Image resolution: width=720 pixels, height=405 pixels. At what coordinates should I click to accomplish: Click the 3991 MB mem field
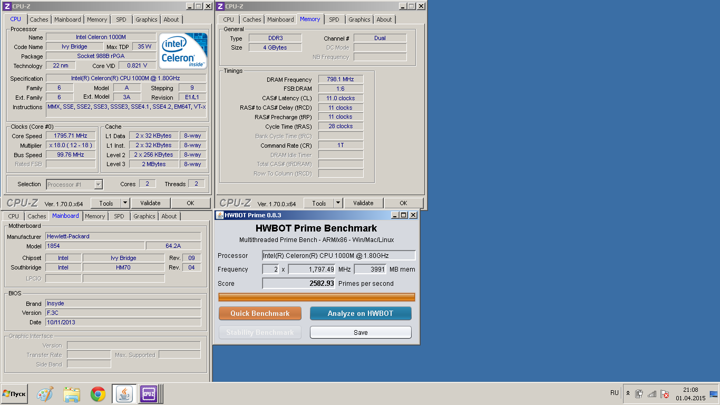point(370,269)
